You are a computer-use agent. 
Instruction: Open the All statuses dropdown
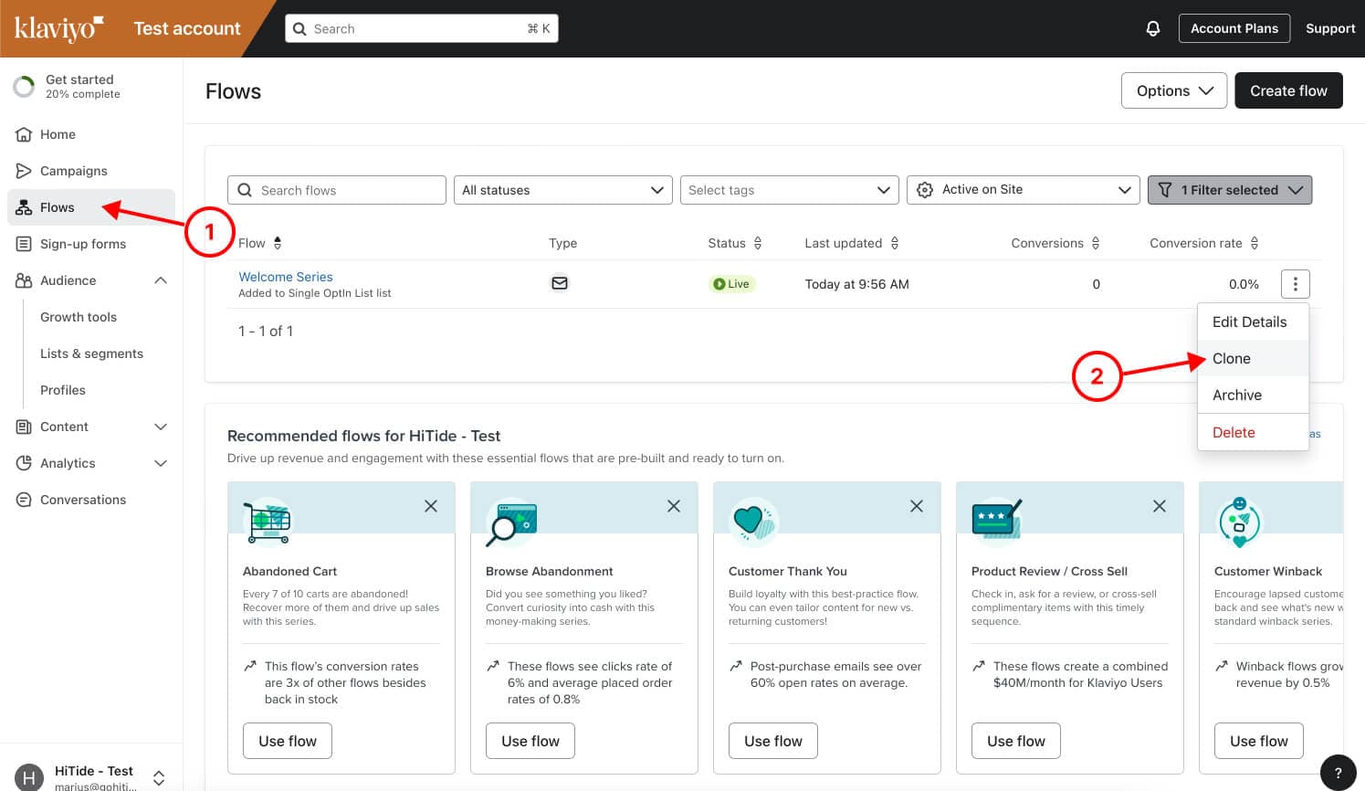point(562,190)
